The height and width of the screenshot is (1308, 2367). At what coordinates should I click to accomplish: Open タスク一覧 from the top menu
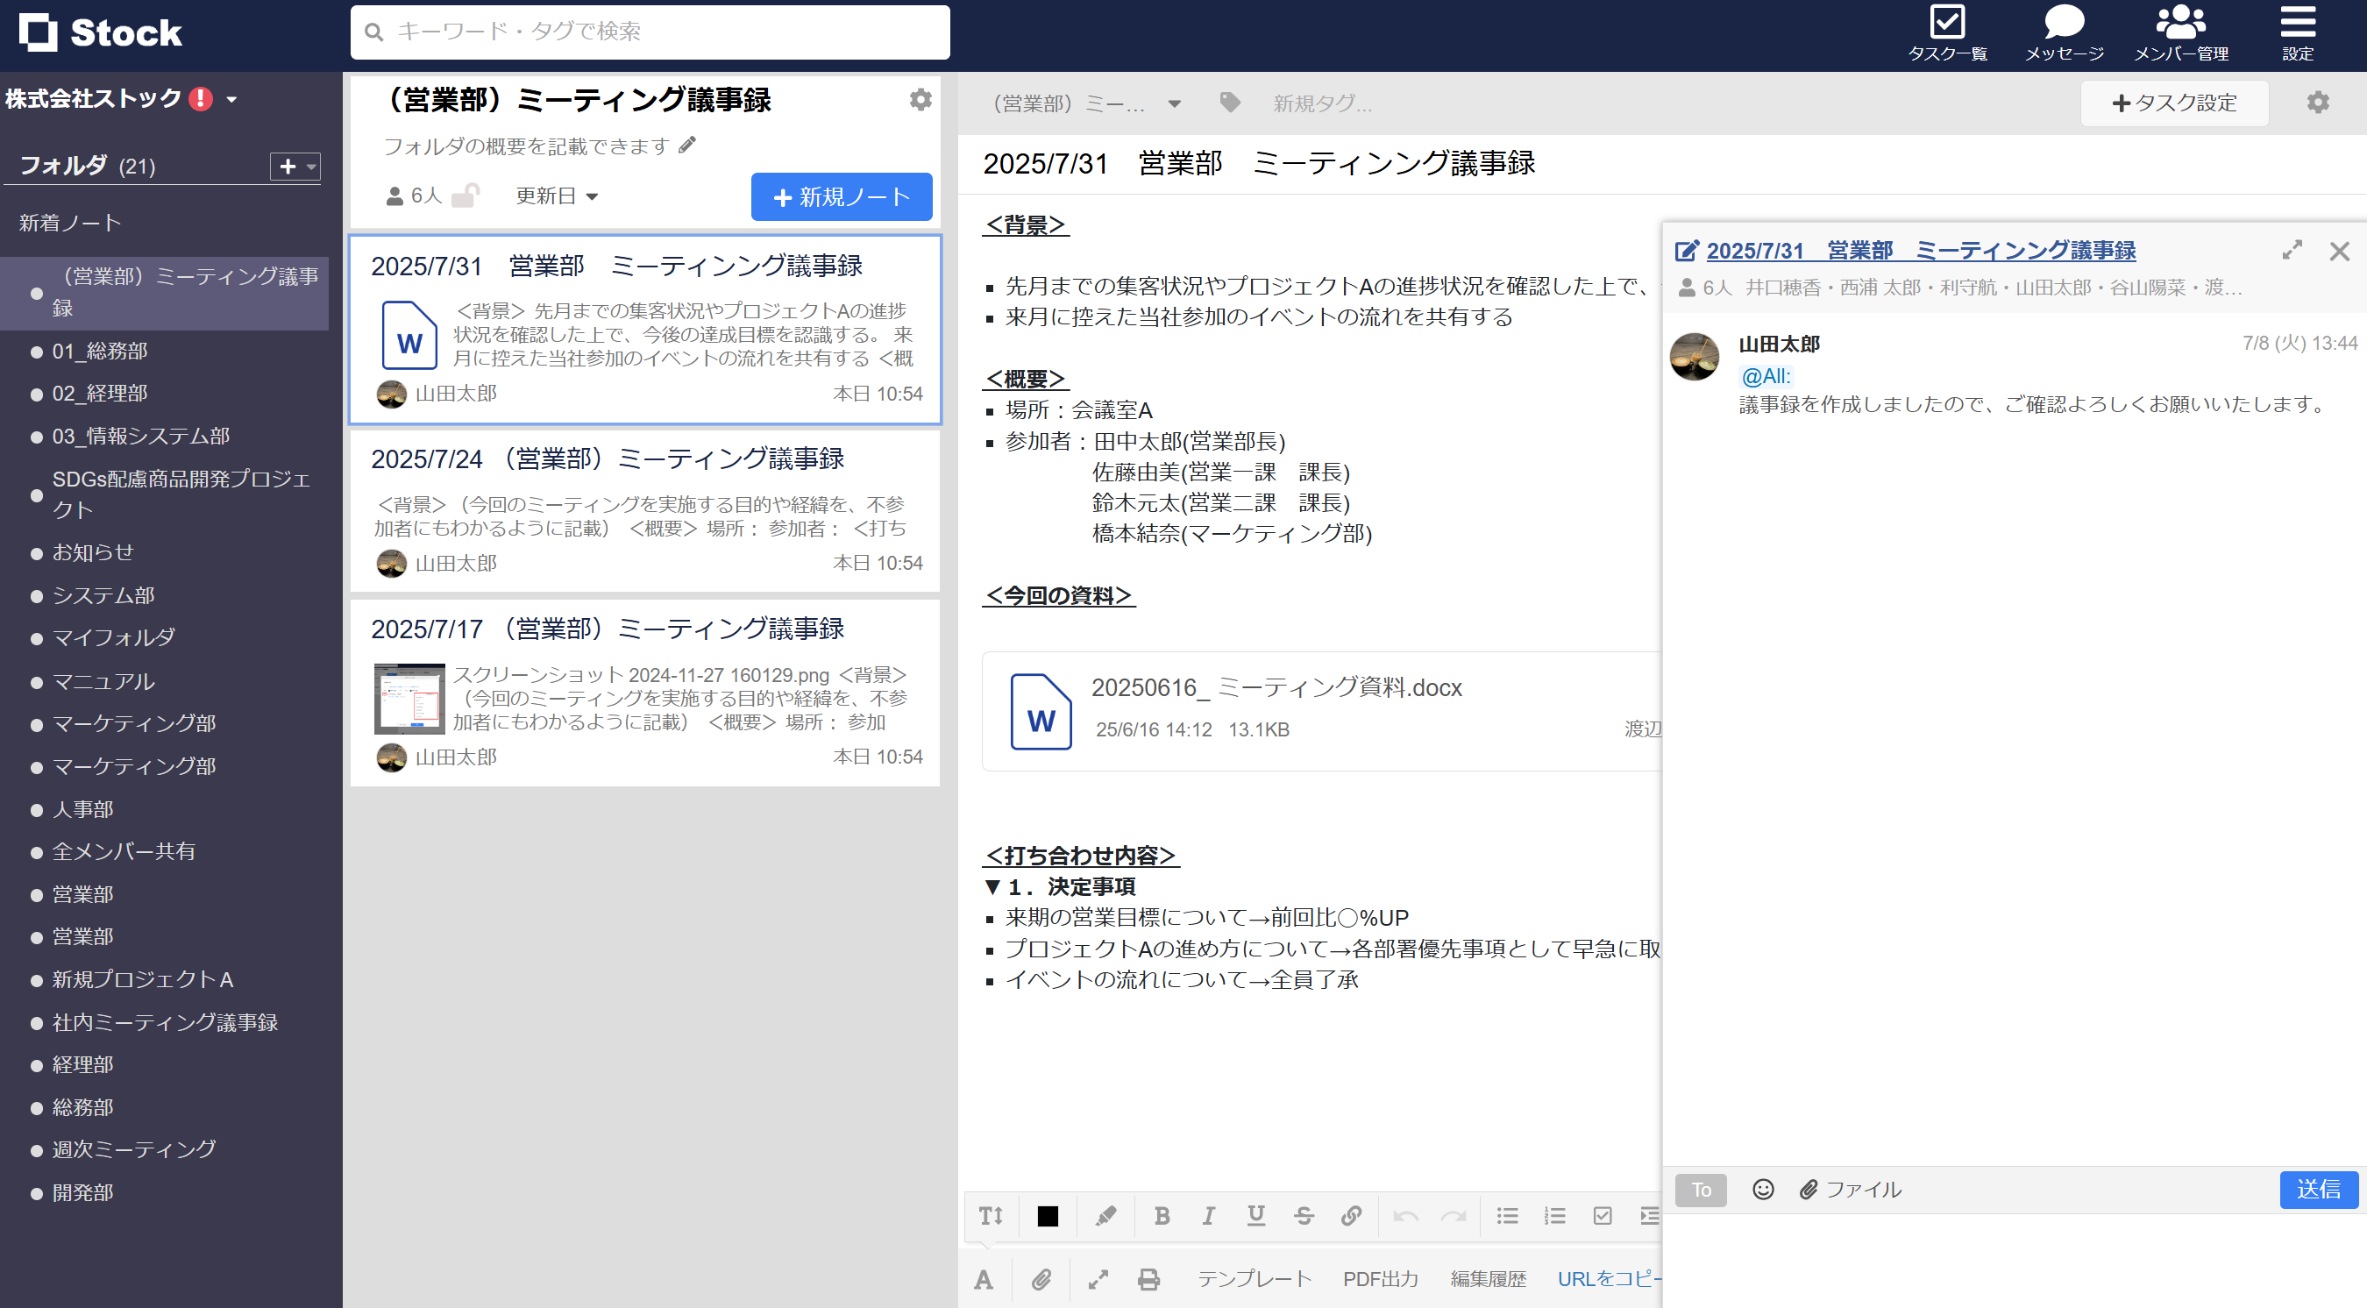(x=1948, y=32)
